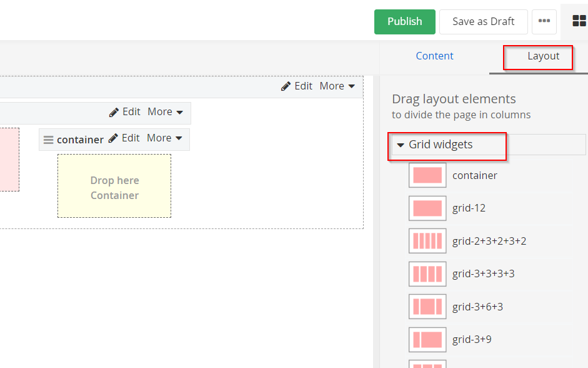588x368 pixels.
Task: Pick the grid-12 layout thumbnail
Action: pyautogui.click(x=427, y=208)
